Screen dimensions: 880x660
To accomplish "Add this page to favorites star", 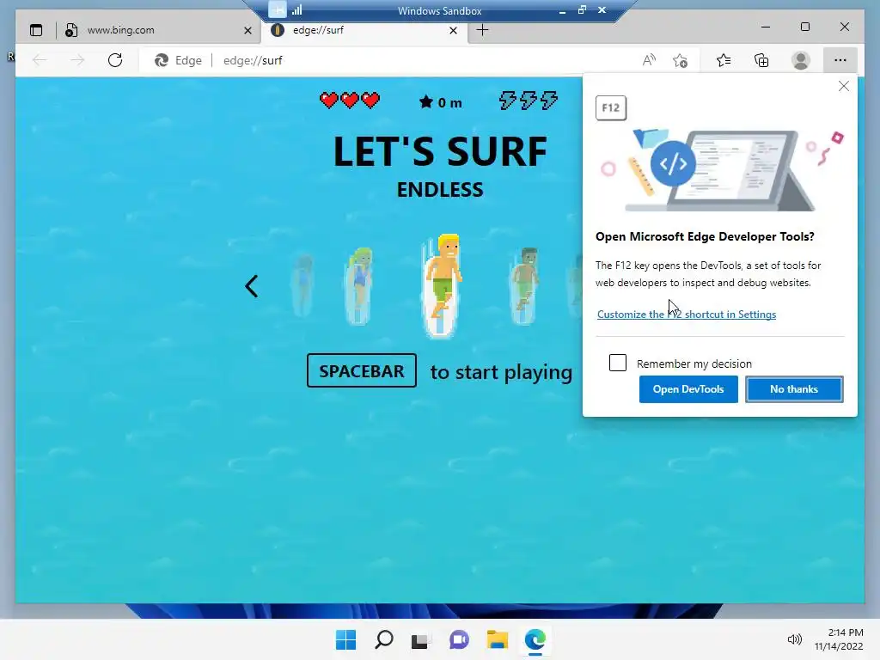I will pyautogui.click(x=681, y=60).
